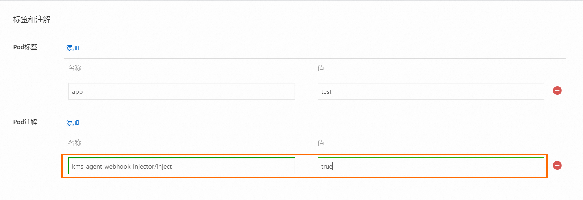
Task: Click the annotation name field kms-agent-webhook-injector/inject
Action: [x=181, y=166]
